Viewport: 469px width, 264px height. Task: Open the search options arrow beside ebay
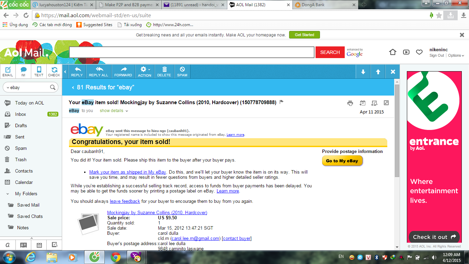coord(8,88)
